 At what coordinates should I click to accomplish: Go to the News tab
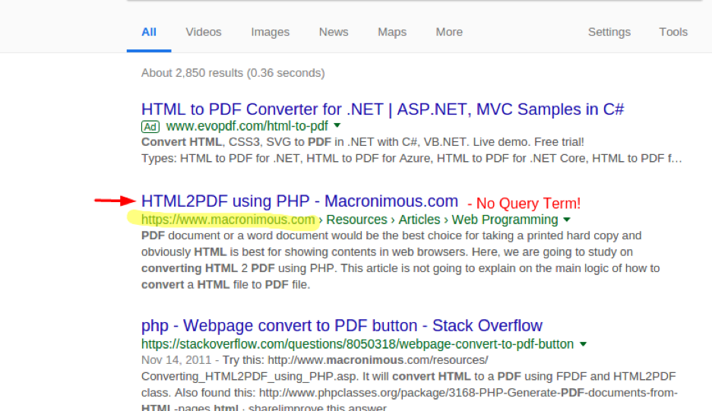(334, 32)
